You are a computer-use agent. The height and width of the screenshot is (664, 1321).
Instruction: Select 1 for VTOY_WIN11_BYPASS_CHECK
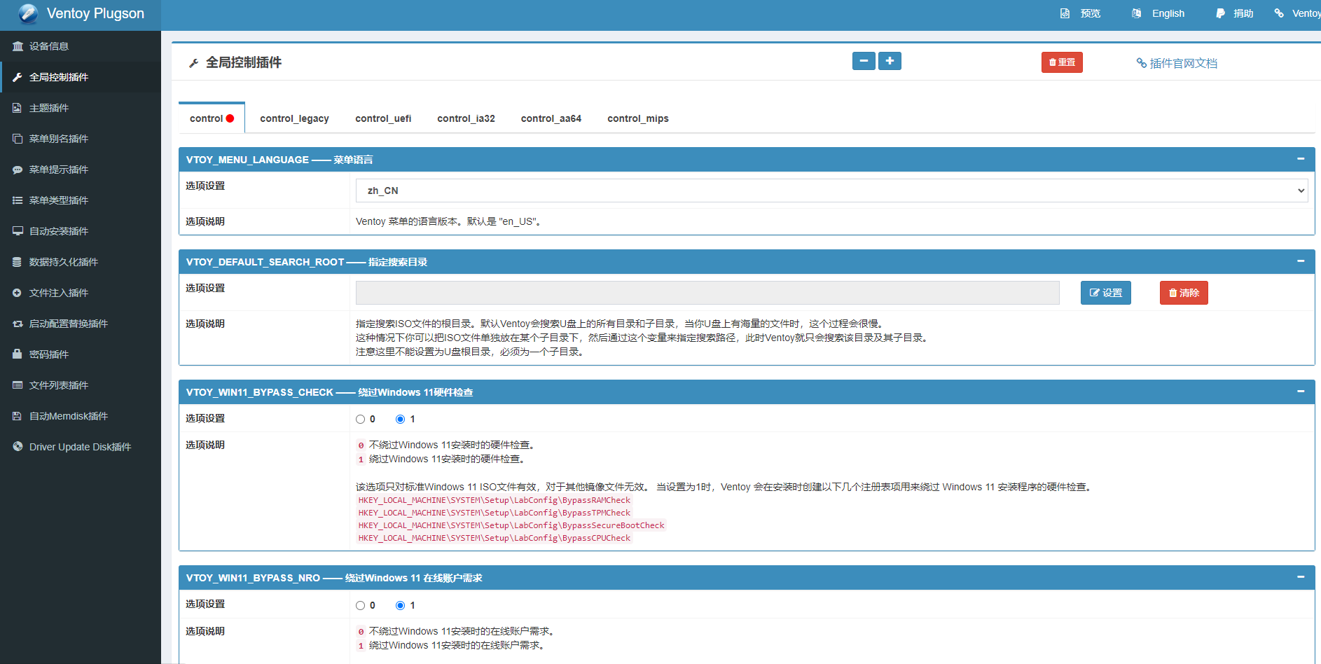coord(400,419)
